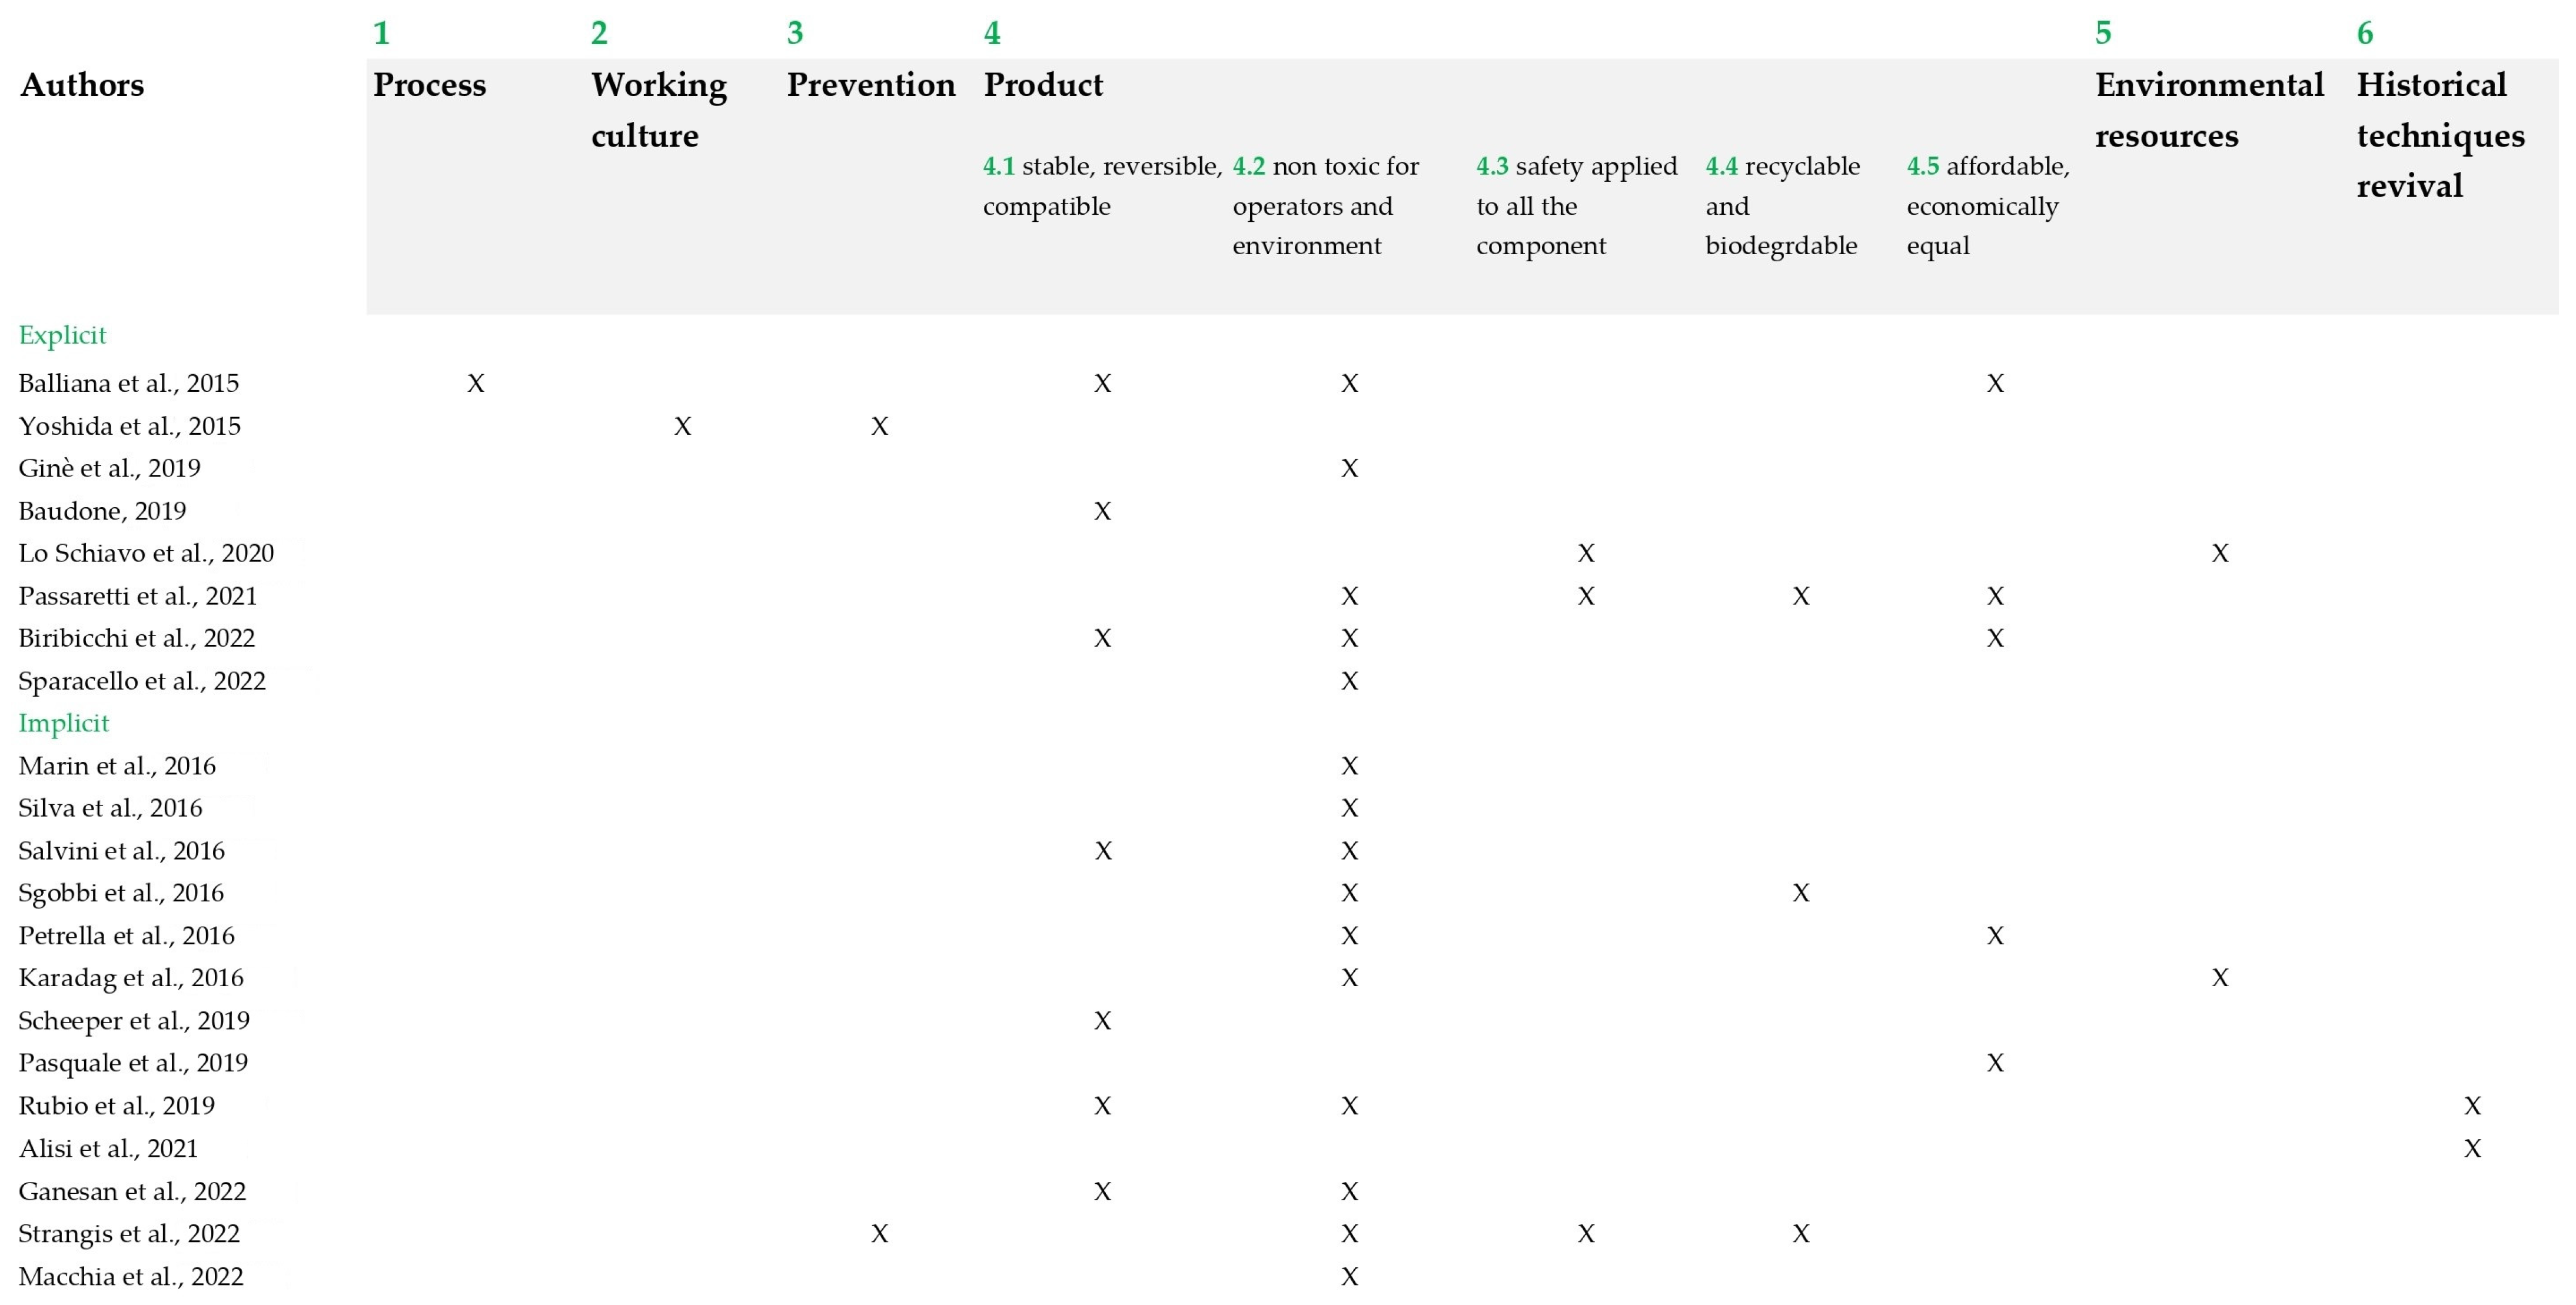Select the Working culture column header
This screenshot has width=2576, height=1305.
(658, 109)
